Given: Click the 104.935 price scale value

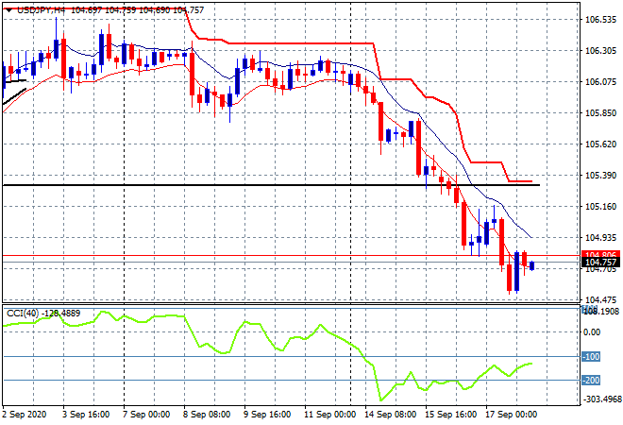Looking at the screenshot, I should tap(600, 237).
